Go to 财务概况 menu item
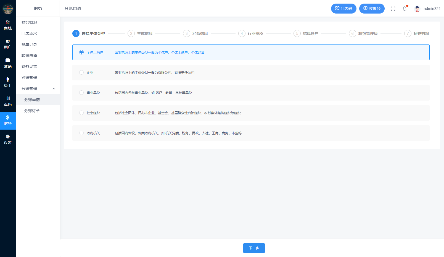The width and height of the screenshot is (444, 257). pos(29,22)
